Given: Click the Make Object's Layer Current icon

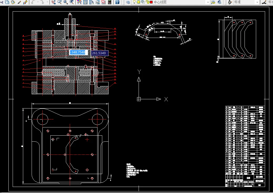Looking at the screenshot, I should [213, 2].
